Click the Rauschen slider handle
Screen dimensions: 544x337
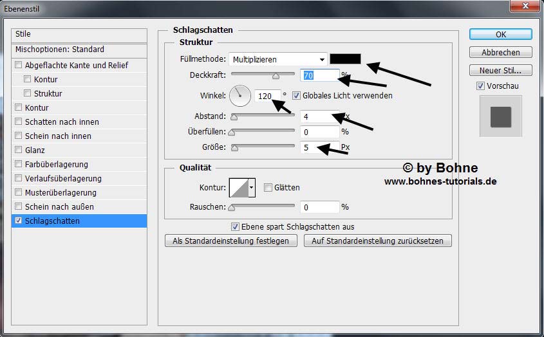pos(232,208)
